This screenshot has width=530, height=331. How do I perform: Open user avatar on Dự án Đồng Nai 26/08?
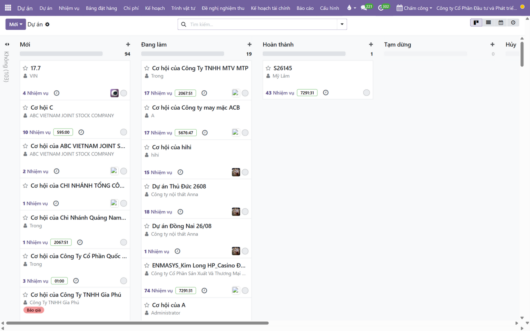click(236, 251)
